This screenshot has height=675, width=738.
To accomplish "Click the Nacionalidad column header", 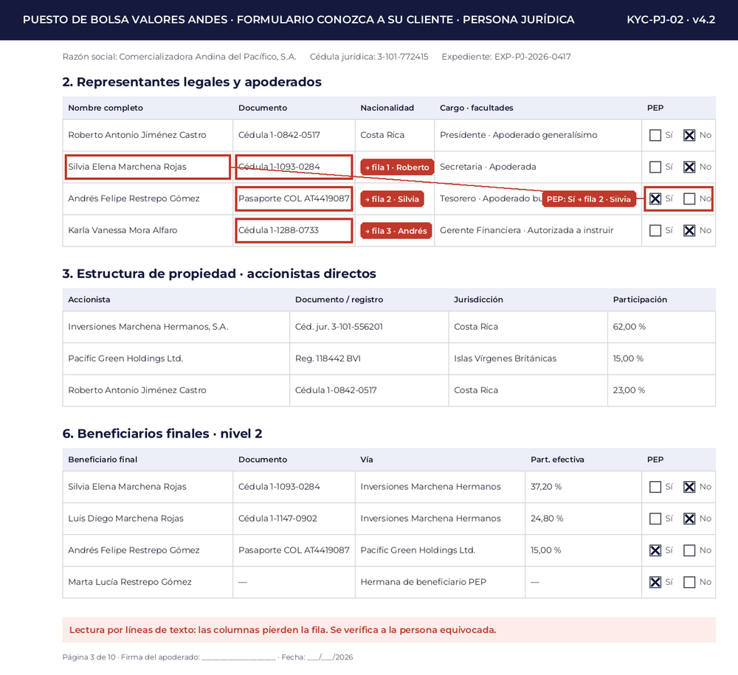I will pos(387,108).
